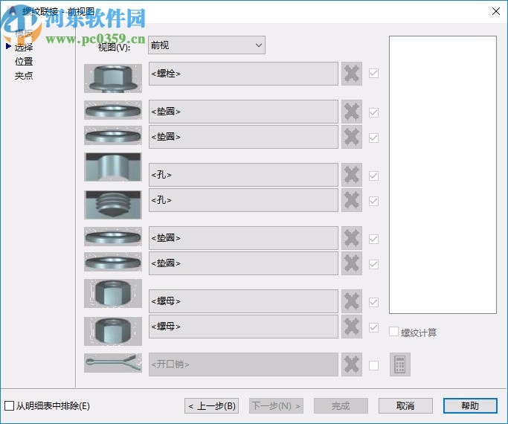Toggle checkbox for second lower <垫圈>

(373, 264)
